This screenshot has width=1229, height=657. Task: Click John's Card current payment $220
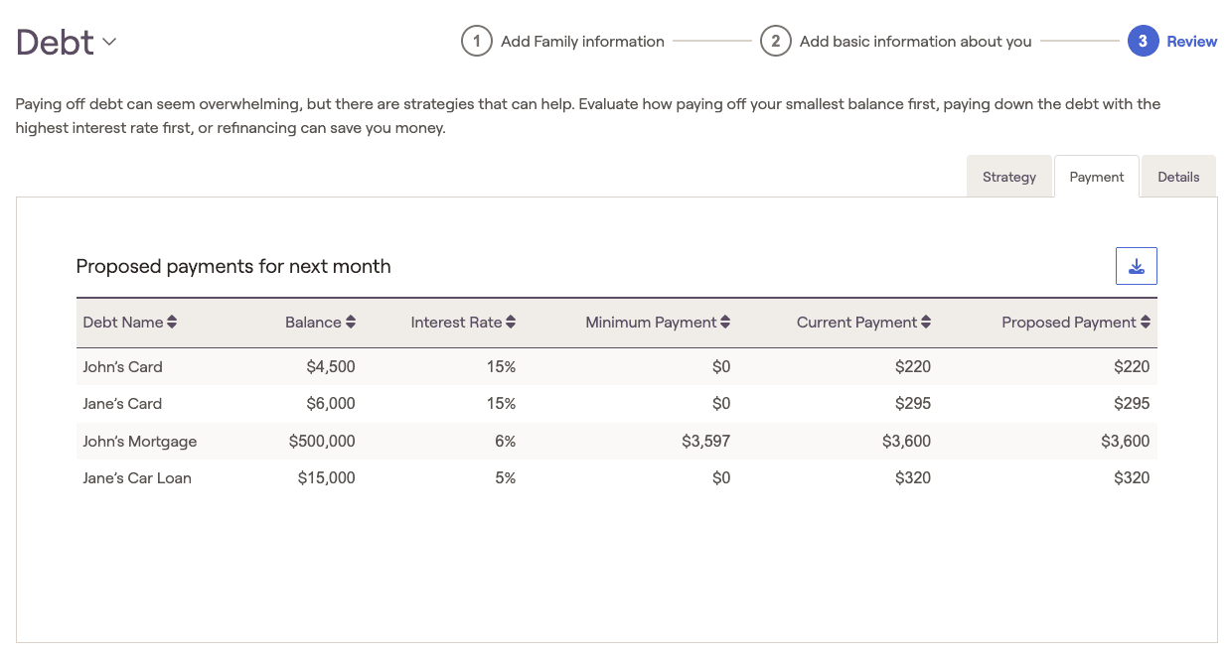[x=913, y=367]
